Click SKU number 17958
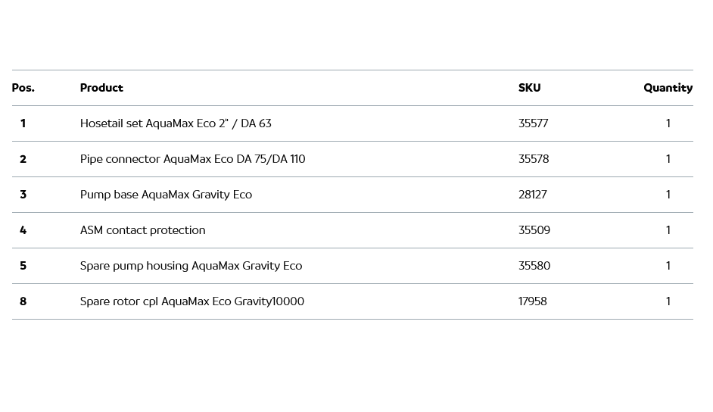The image size is (713, 412). pos(532,301)
